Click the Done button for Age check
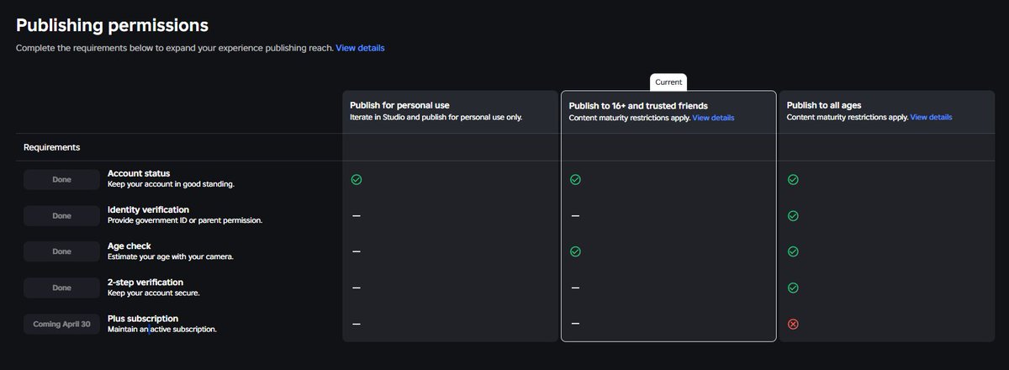The width and height of the screenshot is (1009, 370). click(x=61, y=251)
